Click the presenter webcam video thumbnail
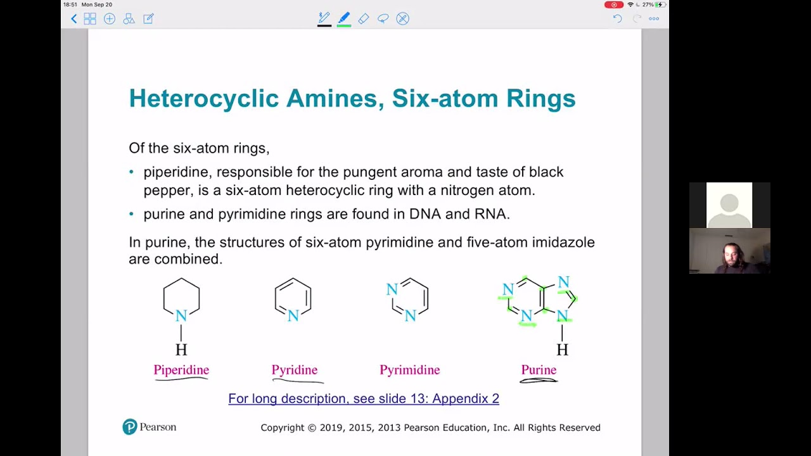Screen dimensions: 811x456 tap(729, 251)
